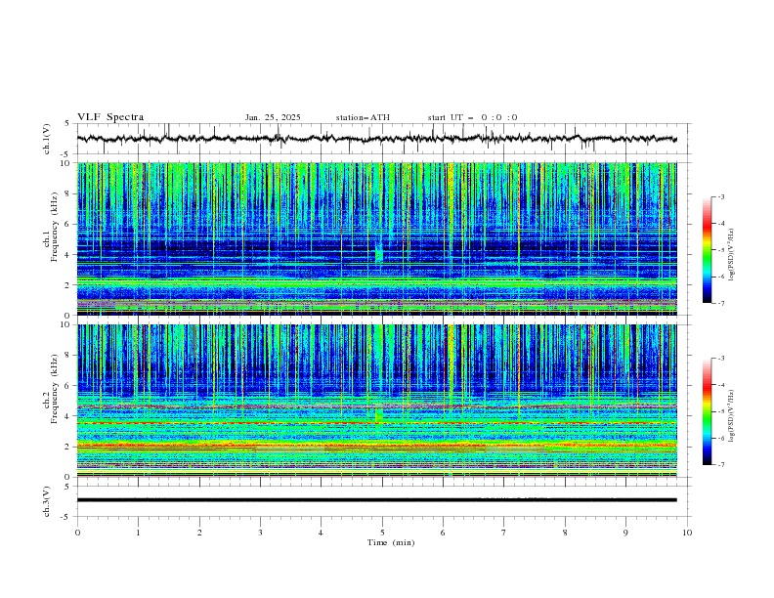The width and height of the screenshot is (774, 598).
Task: Click the "-3" label on the ch.1 color bar
Action: [x=720, y=196]
